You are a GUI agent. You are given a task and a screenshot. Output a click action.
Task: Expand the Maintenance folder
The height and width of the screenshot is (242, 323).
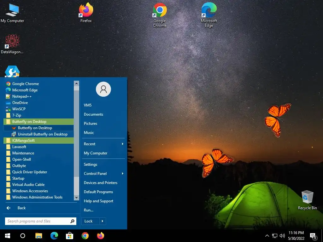pyautogui.click(x=38, y=153)
